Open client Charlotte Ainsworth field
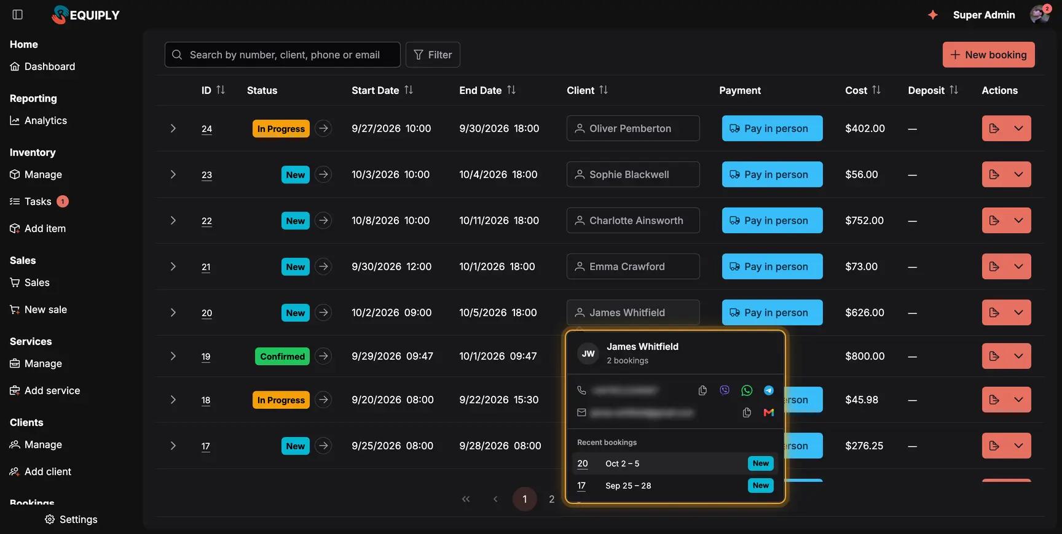Viewport: 1062px width, 534px height. click(x=633, y=220)
